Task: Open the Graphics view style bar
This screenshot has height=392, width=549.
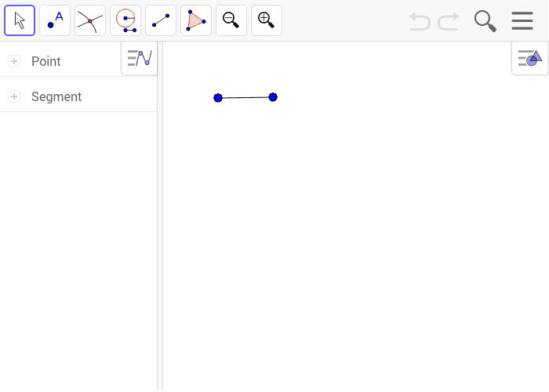Action: [529, 58]
